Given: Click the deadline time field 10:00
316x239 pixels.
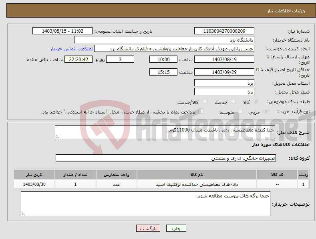Looking at the screenshot, I should [x=163, y=59].
